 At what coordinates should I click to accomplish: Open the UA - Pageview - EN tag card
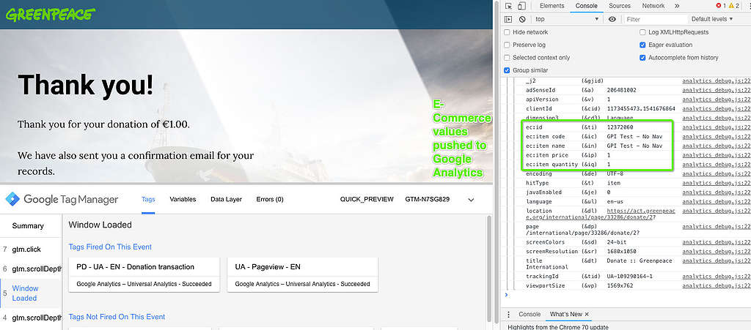(x=302, y=274)
